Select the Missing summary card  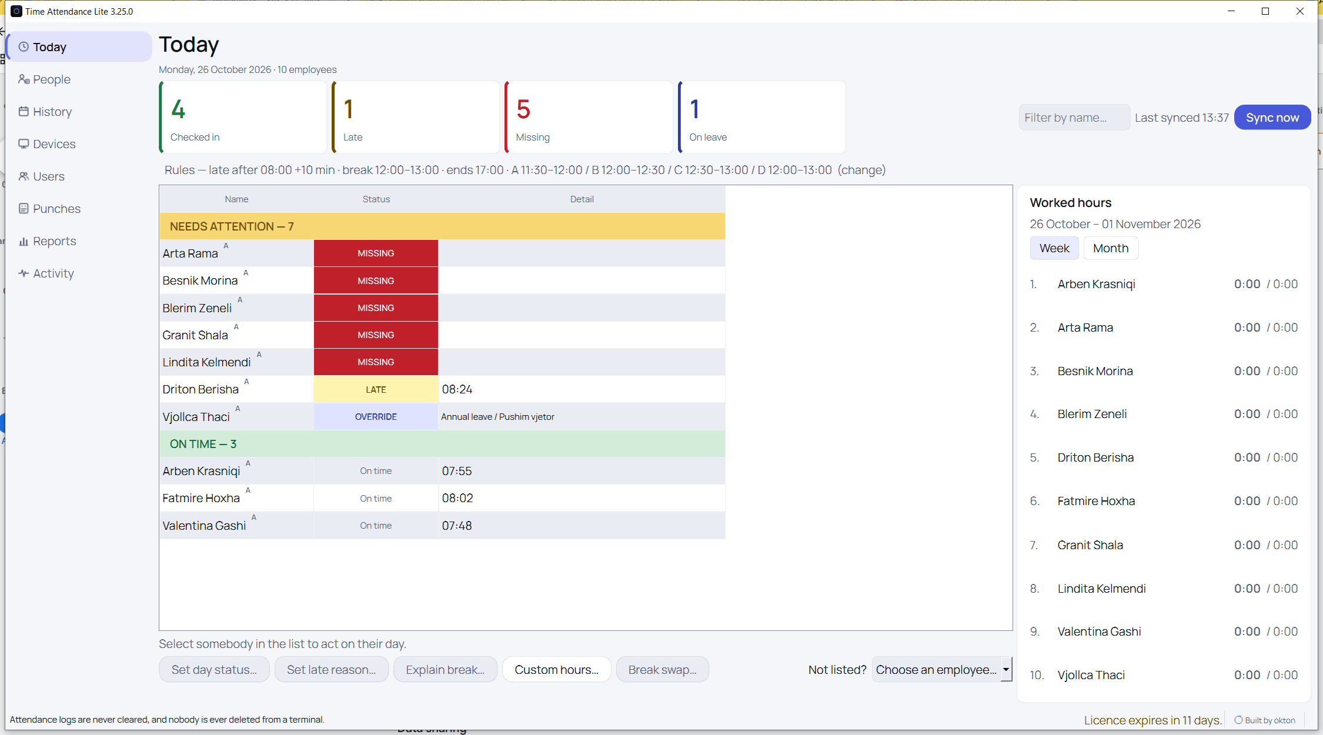[589, 117]
